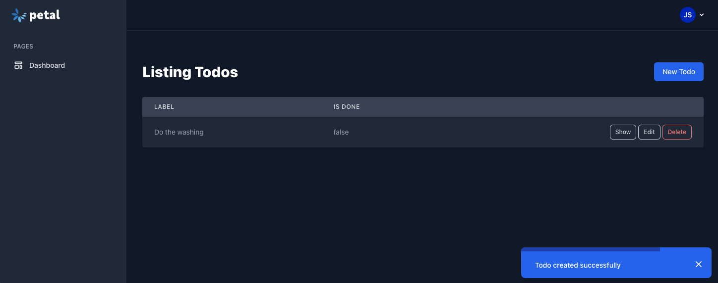This screenshot has height=283, width=718.
Task: Click the JS user avatar
Action: [x=687, y=15]
